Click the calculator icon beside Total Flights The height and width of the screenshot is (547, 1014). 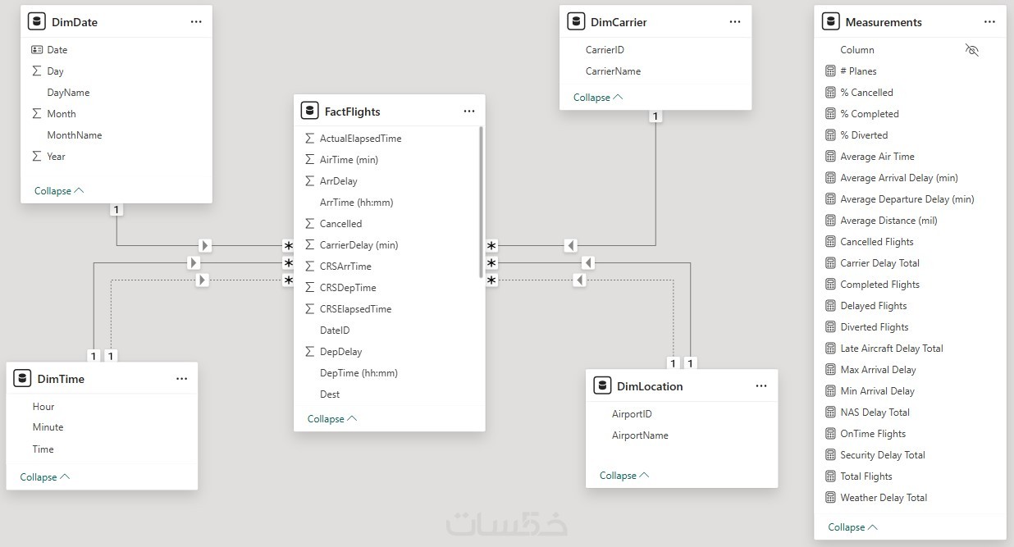[830, 476]
